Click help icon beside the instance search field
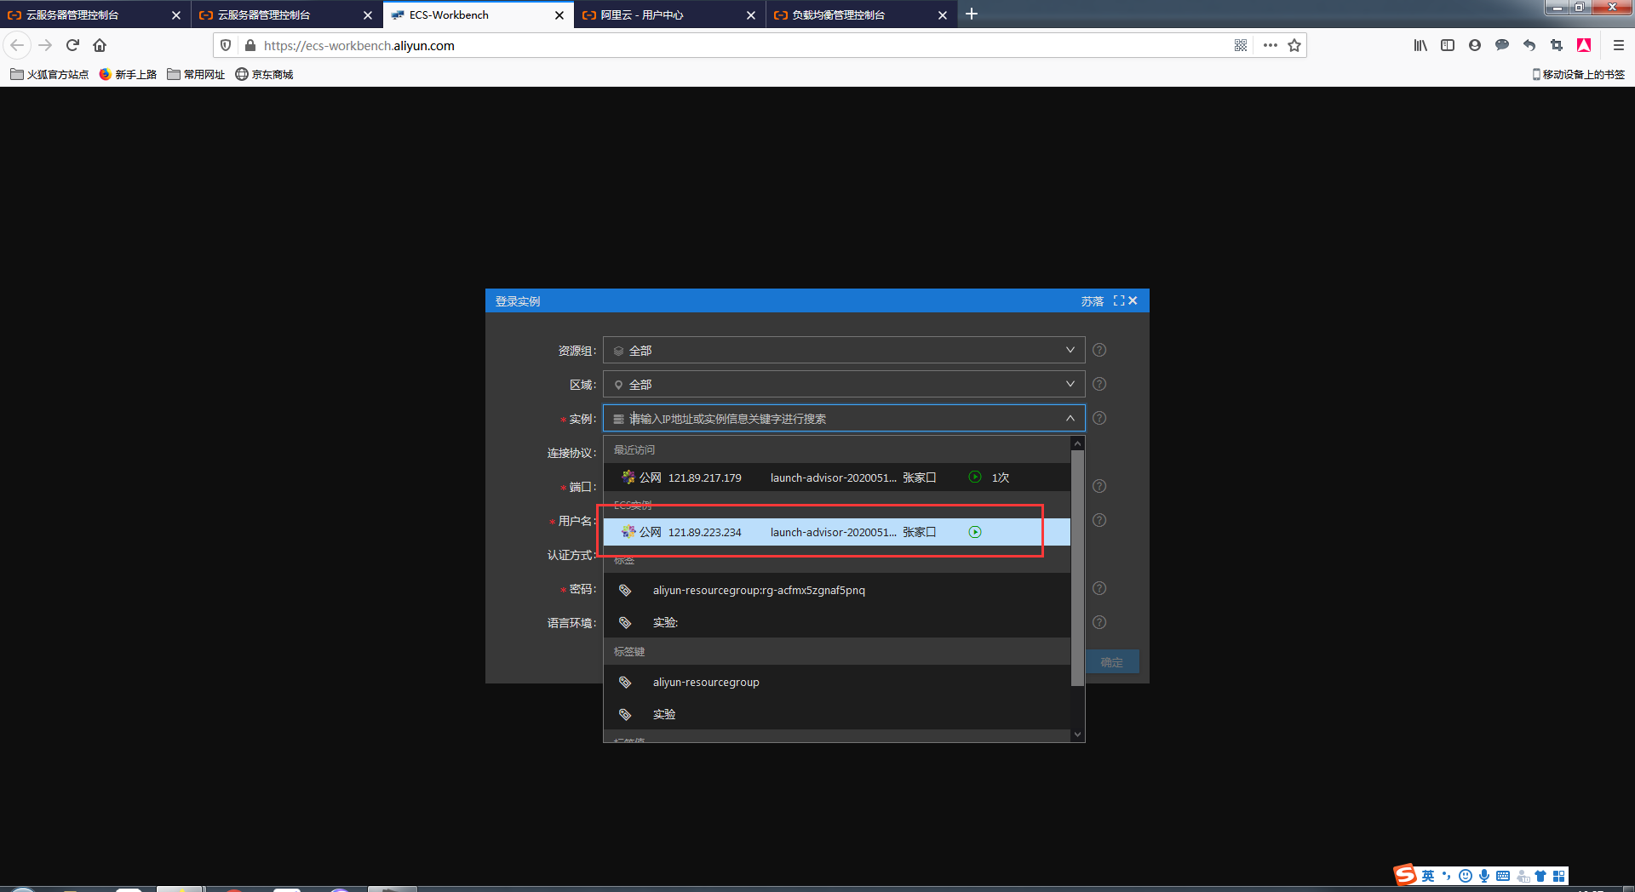1635x892 pixels. (1099, 418)
